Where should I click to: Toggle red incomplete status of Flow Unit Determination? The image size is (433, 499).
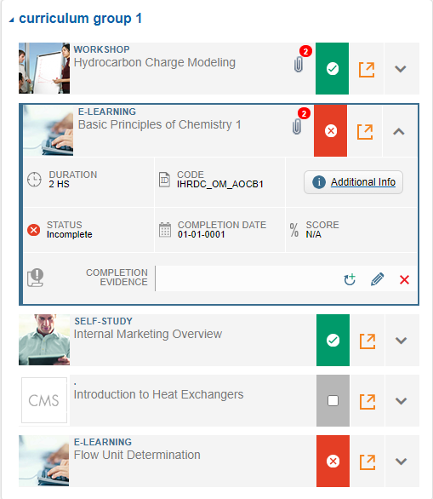(333, 462)
